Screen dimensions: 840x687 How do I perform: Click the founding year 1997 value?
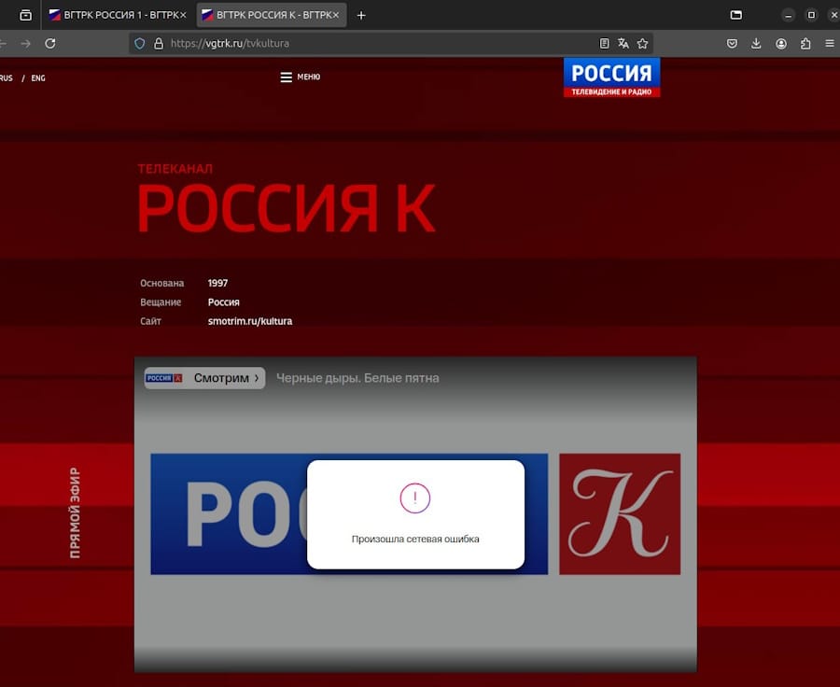(x=217, y=283)
